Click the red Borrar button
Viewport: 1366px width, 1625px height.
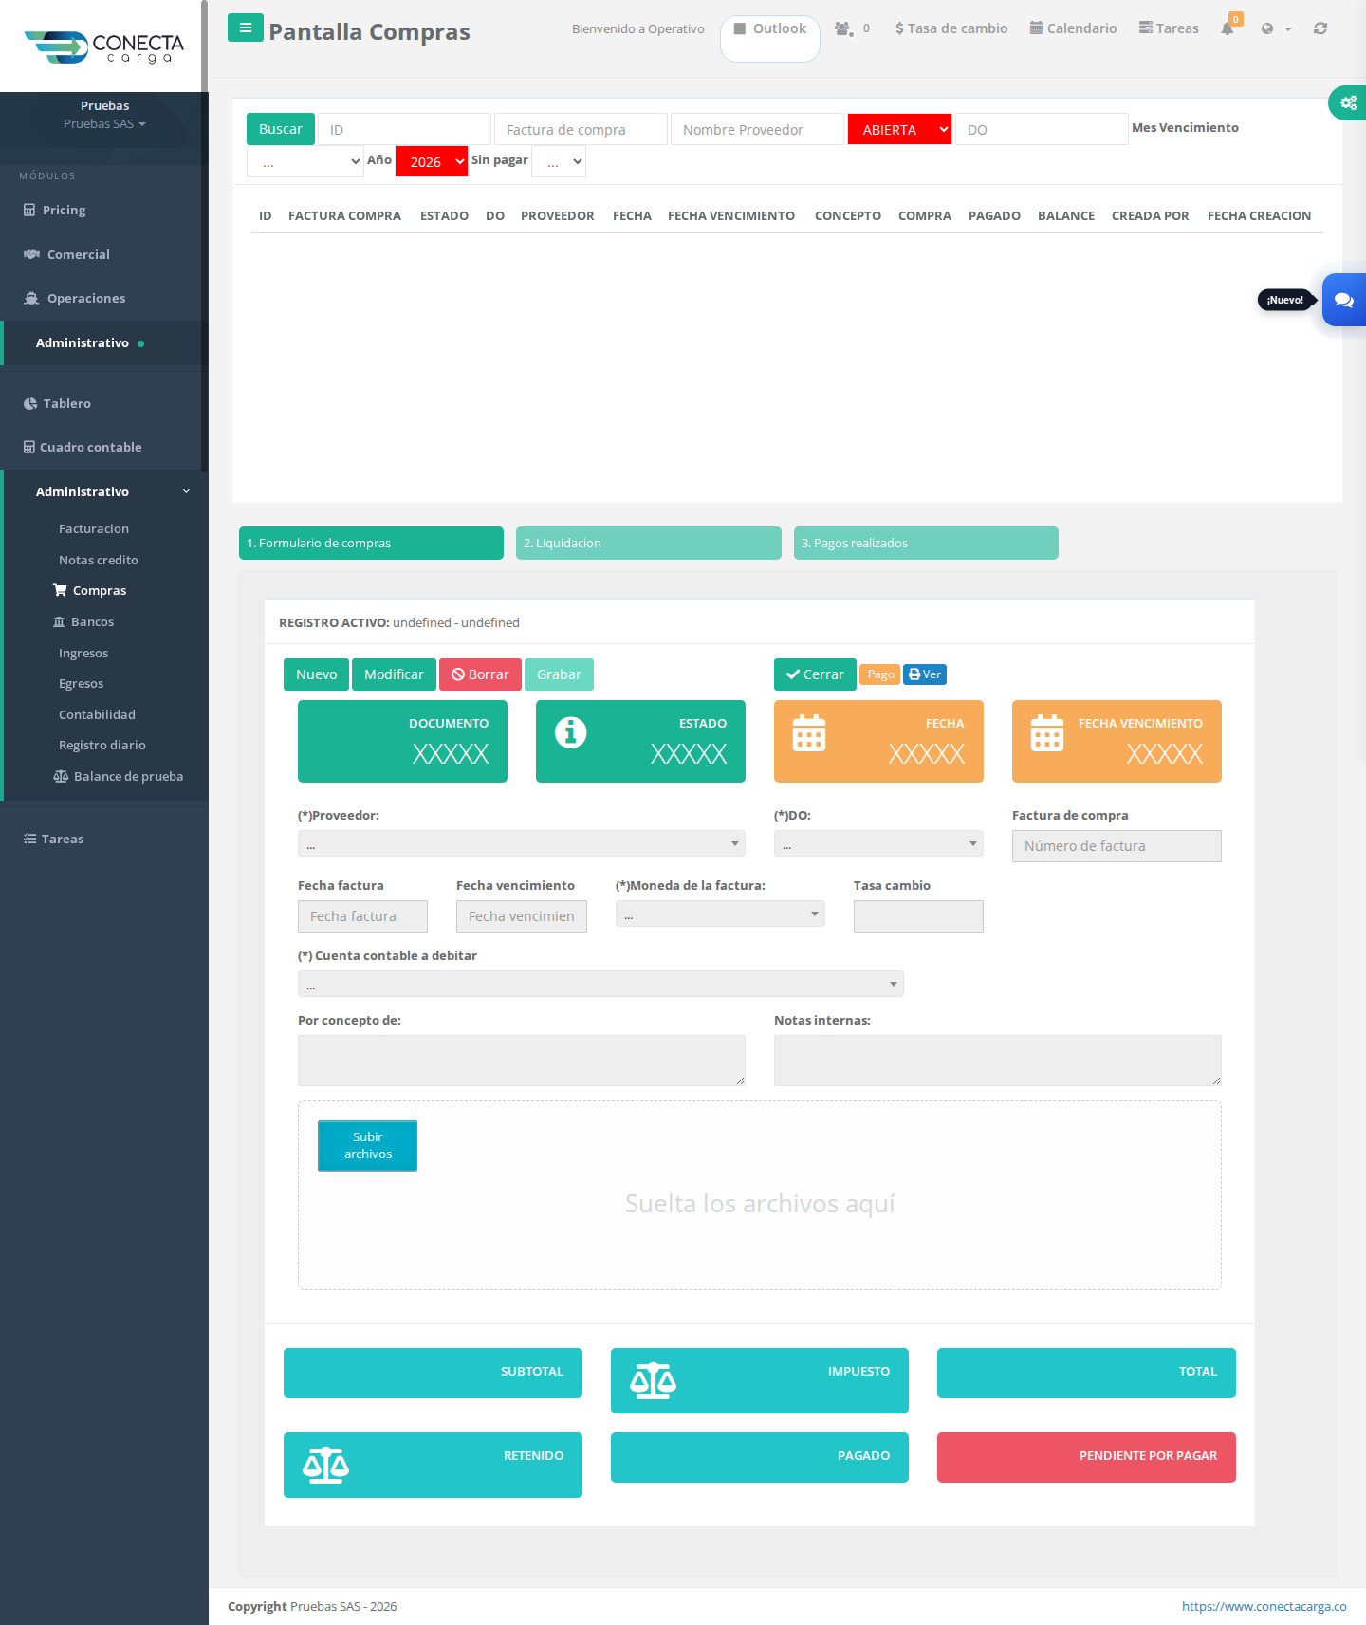[x=480, y=674]
